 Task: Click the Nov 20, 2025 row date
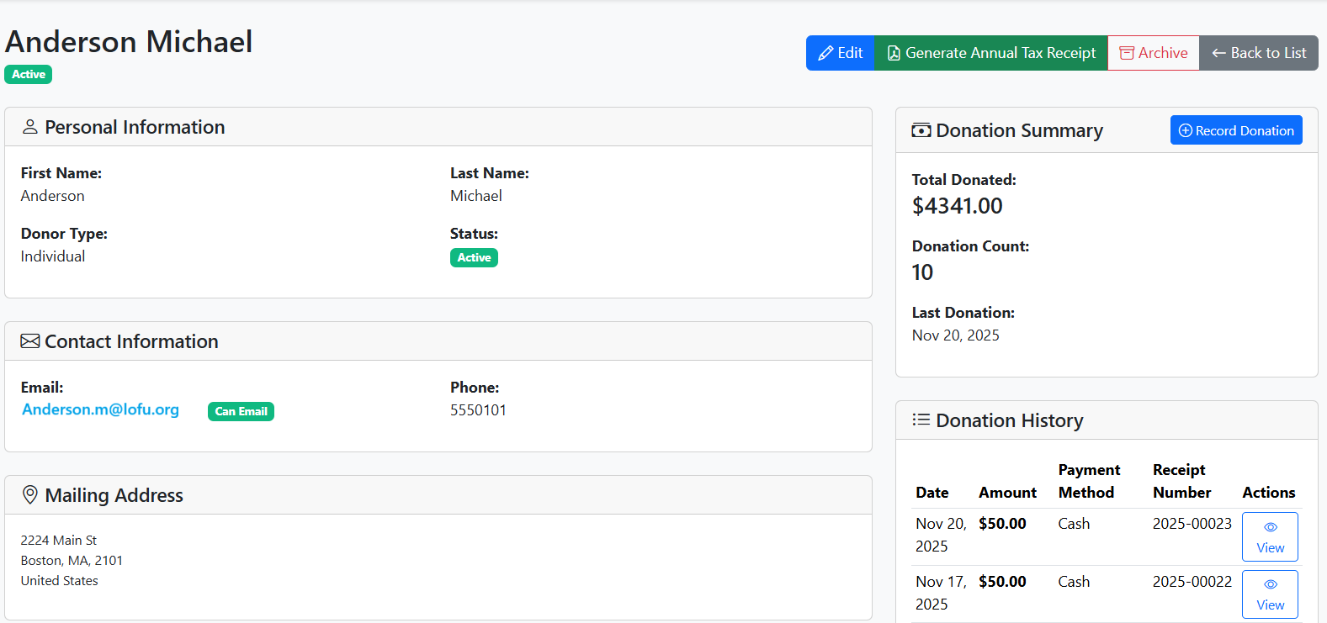(x=941, y=535)
